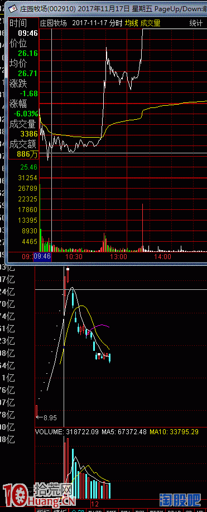Click the 25.46 price axis label
This screenshot has width=207, height=512.
click(28, 167)
